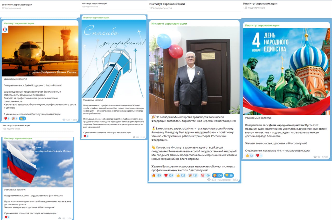The width and height of the screenshot is (332, 220).
Task: Toggle the selected smiling hearts reaction showing 100
Action: [x=217, y=175]
